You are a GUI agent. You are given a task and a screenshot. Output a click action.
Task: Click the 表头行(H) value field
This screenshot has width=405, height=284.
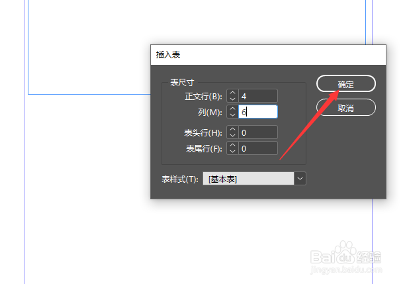click(258, 132)
